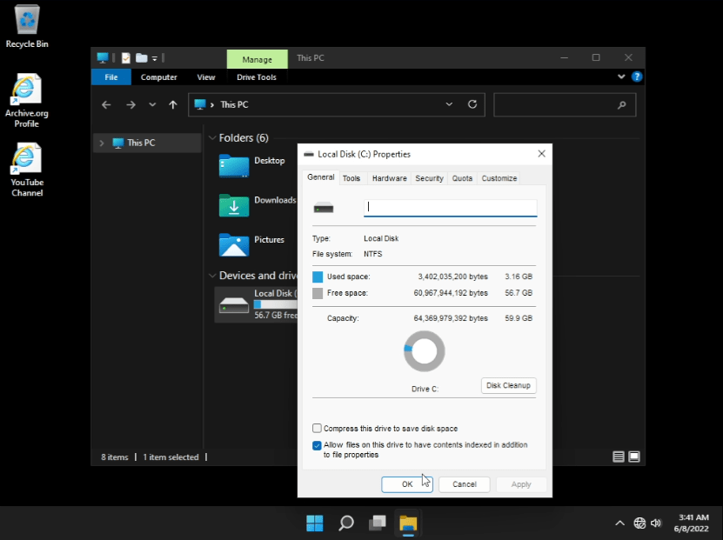Image resolution: width=723 pixels, height=540 pixels.
Task: Open the Recycle Bin desktop icon
Action: click(27, 27)
